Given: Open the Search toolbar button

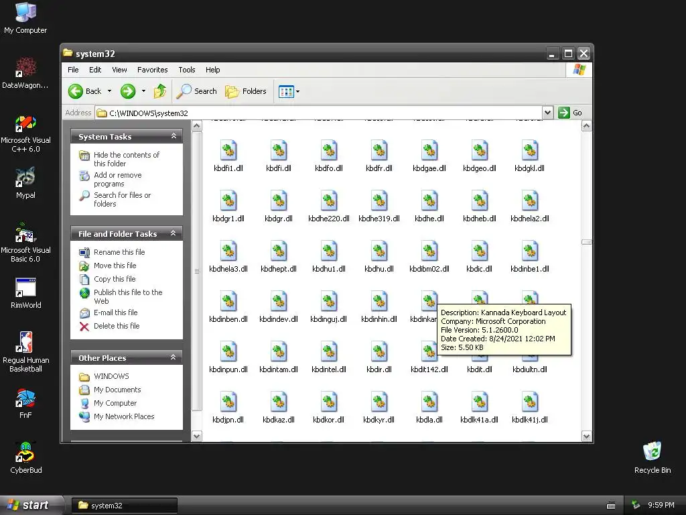Looking at the screenshot, I should 196,91.
